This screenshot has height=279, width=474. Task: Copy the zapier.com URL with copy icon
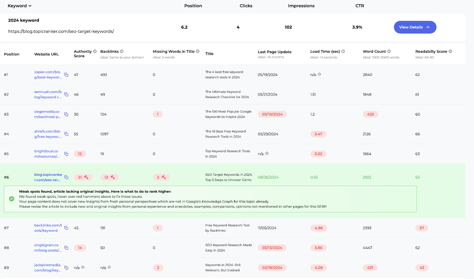[x=66, y=75]
